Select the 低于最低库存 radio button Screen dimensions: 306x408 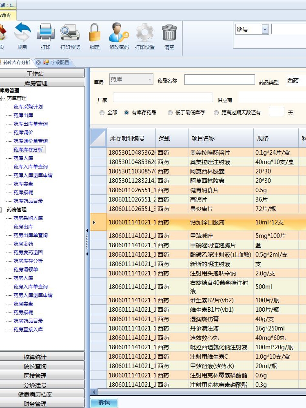click(170, 113)
